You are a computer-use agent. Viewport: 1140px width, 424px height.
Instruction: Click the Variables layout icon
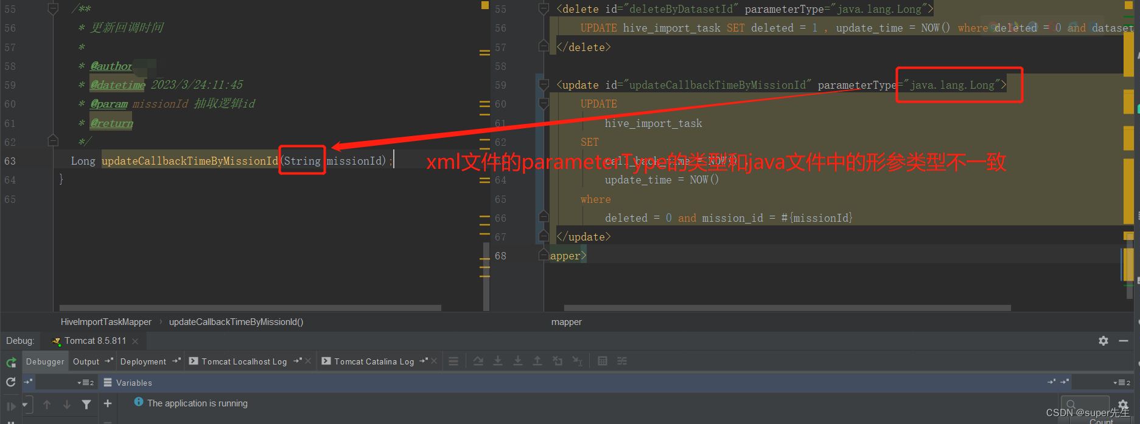click(108, 383)
